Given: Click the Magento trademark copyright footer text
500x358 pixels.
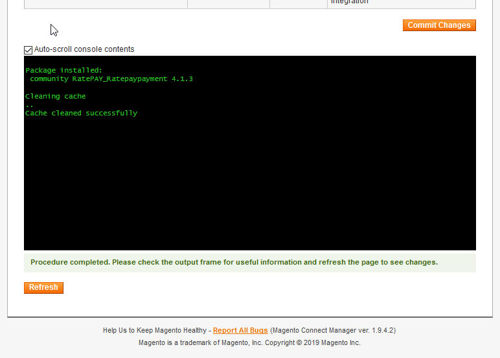Looking at the screenshot, I should coord(249,342).
